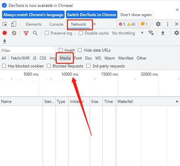Open network search with magnifier icon
180x166 pixels.
point(35,33)
